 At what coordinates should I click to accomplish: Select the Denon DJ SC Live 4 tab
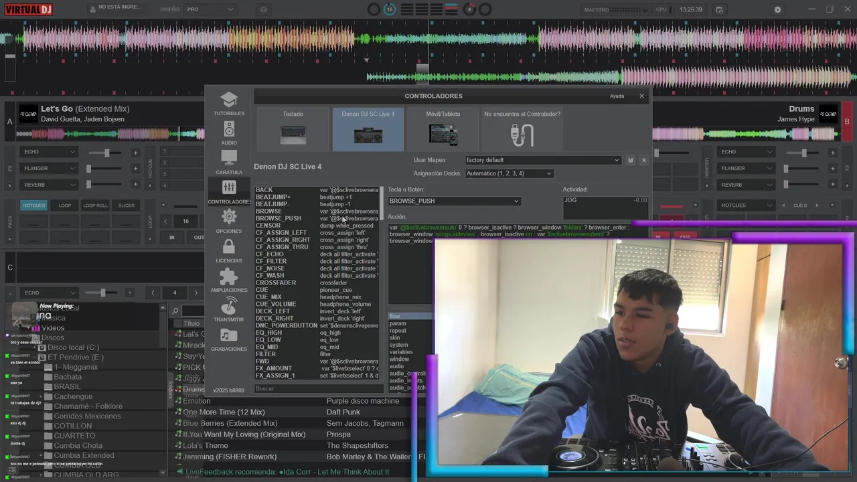368,129
